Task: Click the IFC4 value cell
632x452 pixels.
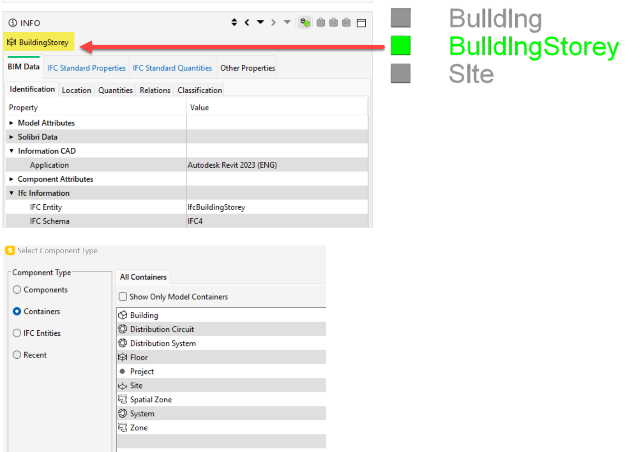Action: point(277,221)
